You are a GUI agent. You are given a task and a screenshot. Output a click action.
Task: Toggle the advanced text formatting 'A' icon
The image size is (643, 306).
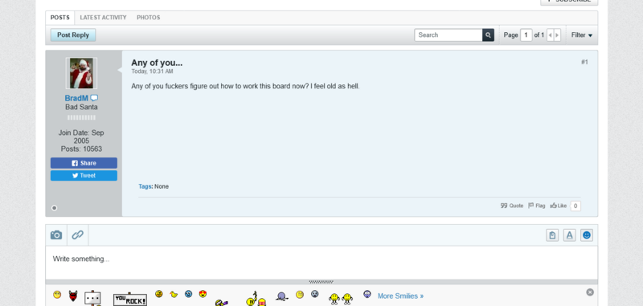click(x=570, y=235)
